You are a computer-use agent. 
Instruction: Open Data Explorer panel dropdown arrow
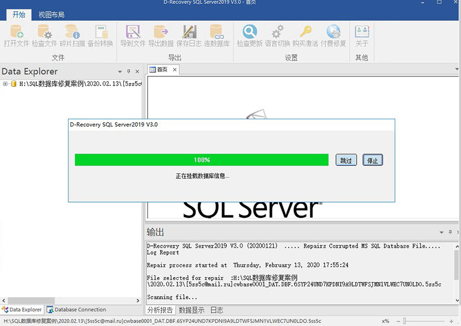(x=120, y=71)
